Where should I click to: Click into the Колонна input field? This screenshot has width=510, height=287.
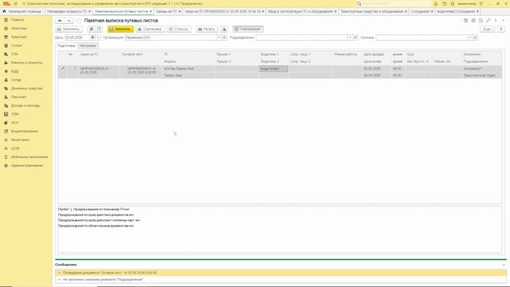422,37
